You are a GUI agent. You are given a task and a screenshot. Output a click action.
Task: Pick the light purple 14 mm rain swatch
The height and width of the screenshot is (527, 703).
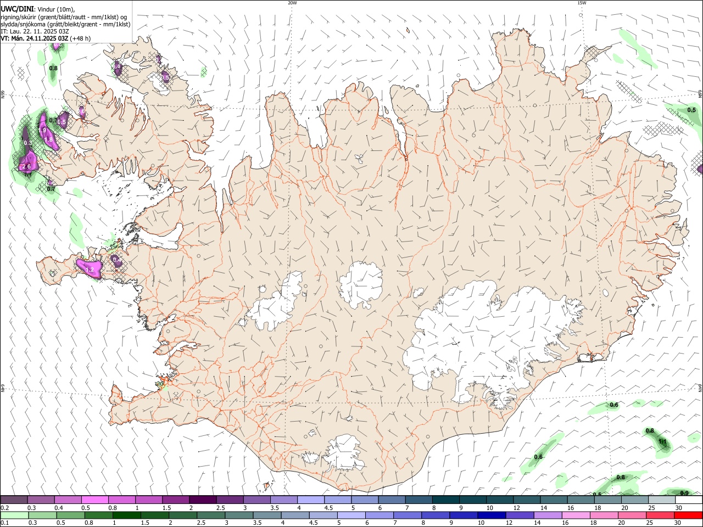[x=548, y=515]
